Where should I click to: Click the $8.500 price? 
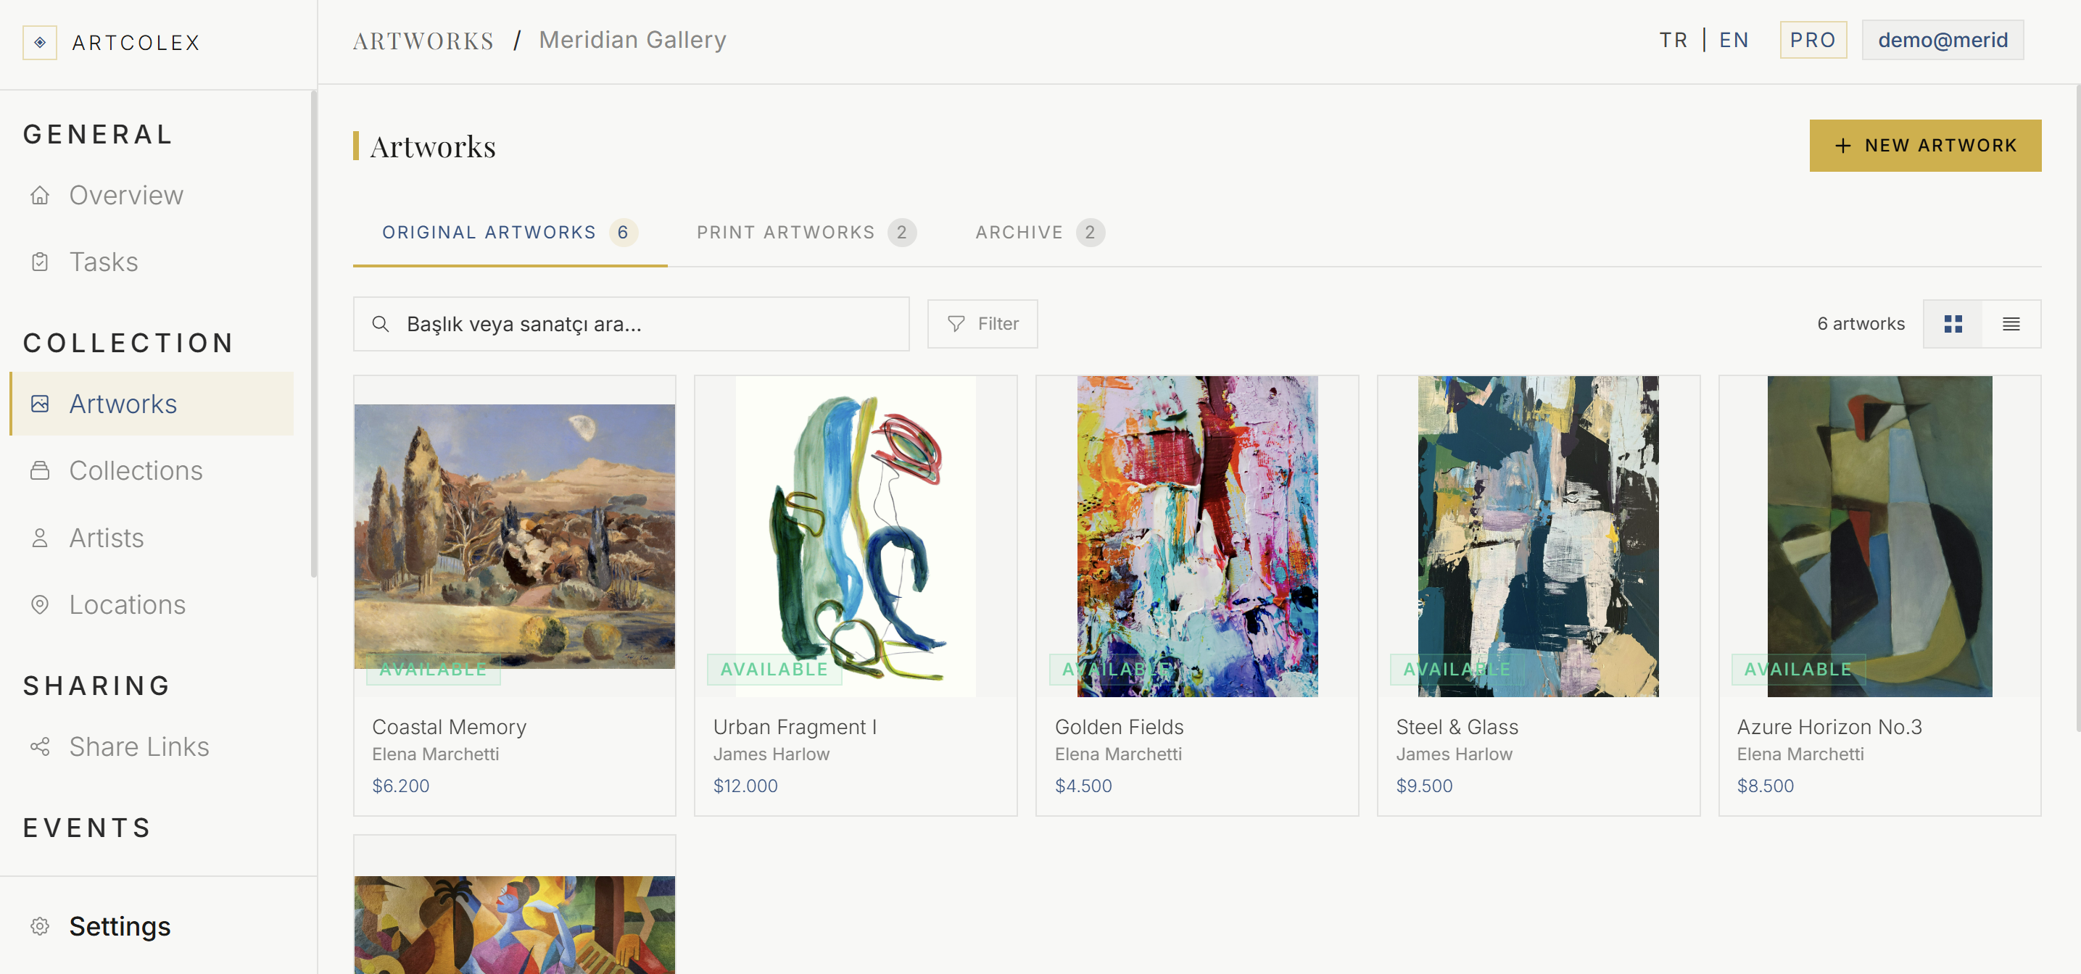[1765, 786]
